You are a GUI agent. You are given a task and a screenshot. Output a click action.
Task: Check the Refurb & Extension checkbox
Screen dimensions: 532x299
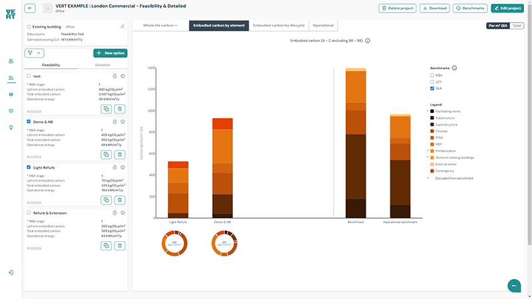coord(29,213)
